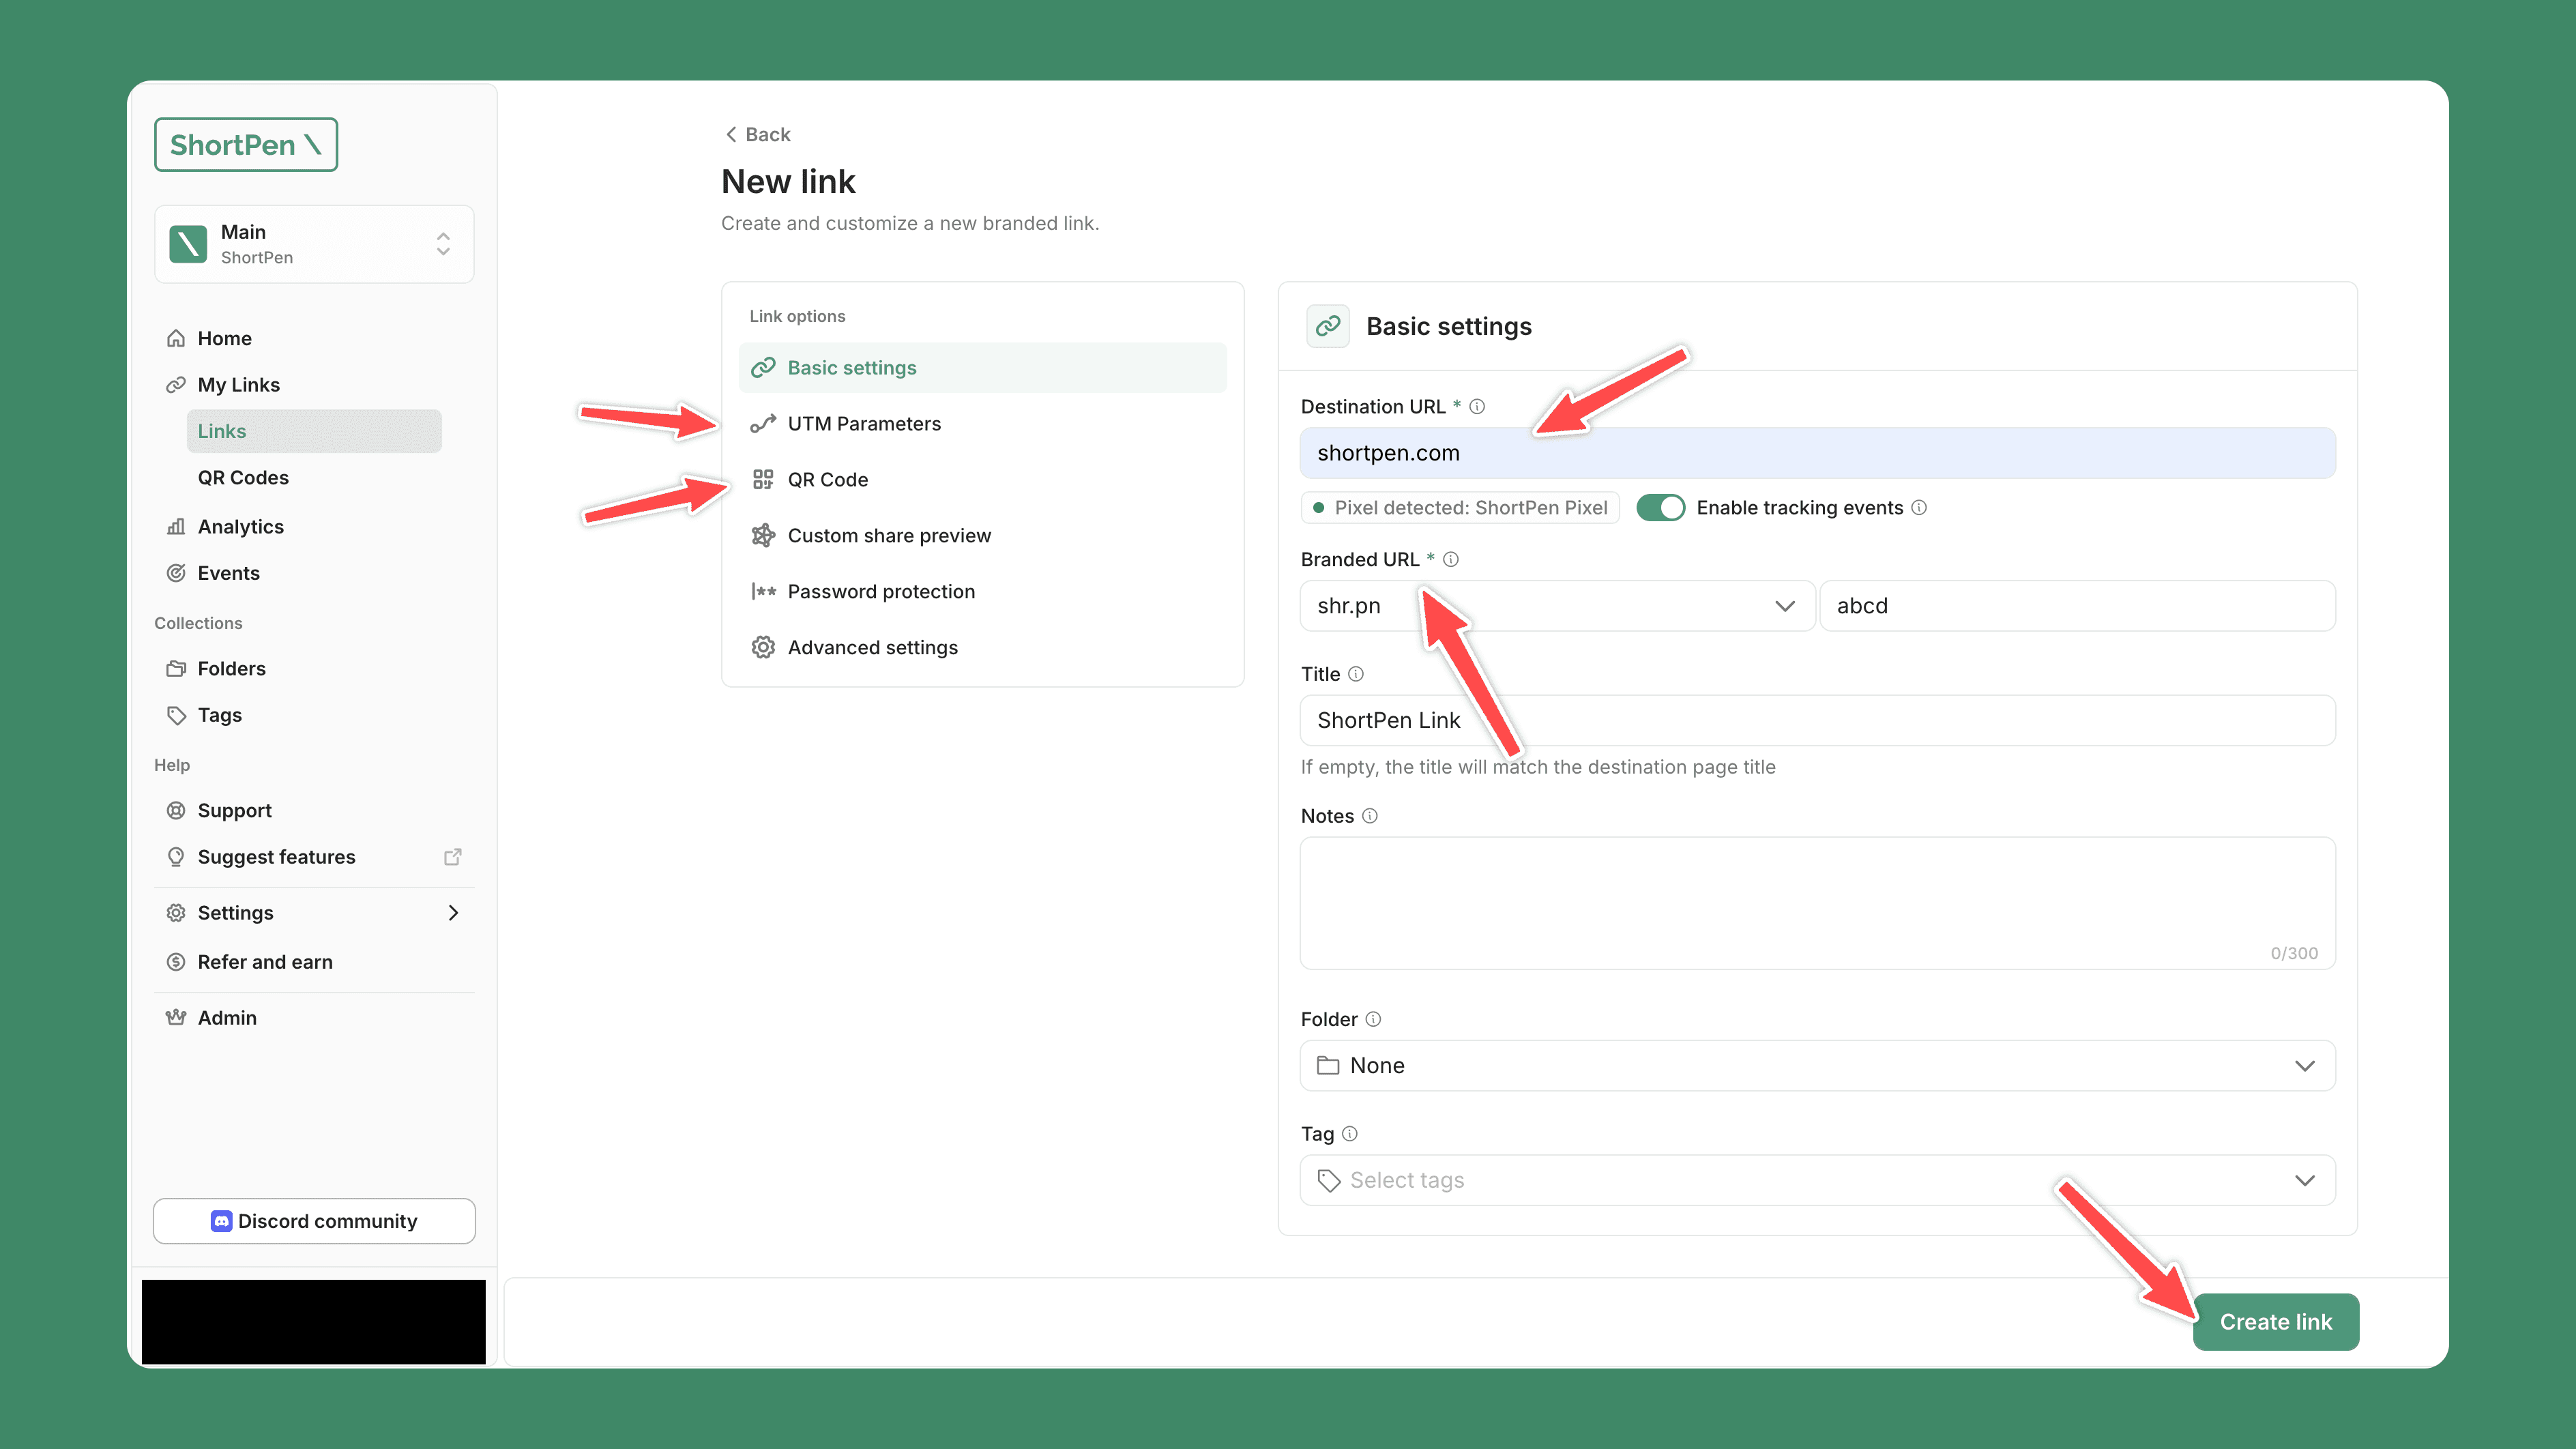Click the Folders icon in sidebar

click(x=176, y=669)
